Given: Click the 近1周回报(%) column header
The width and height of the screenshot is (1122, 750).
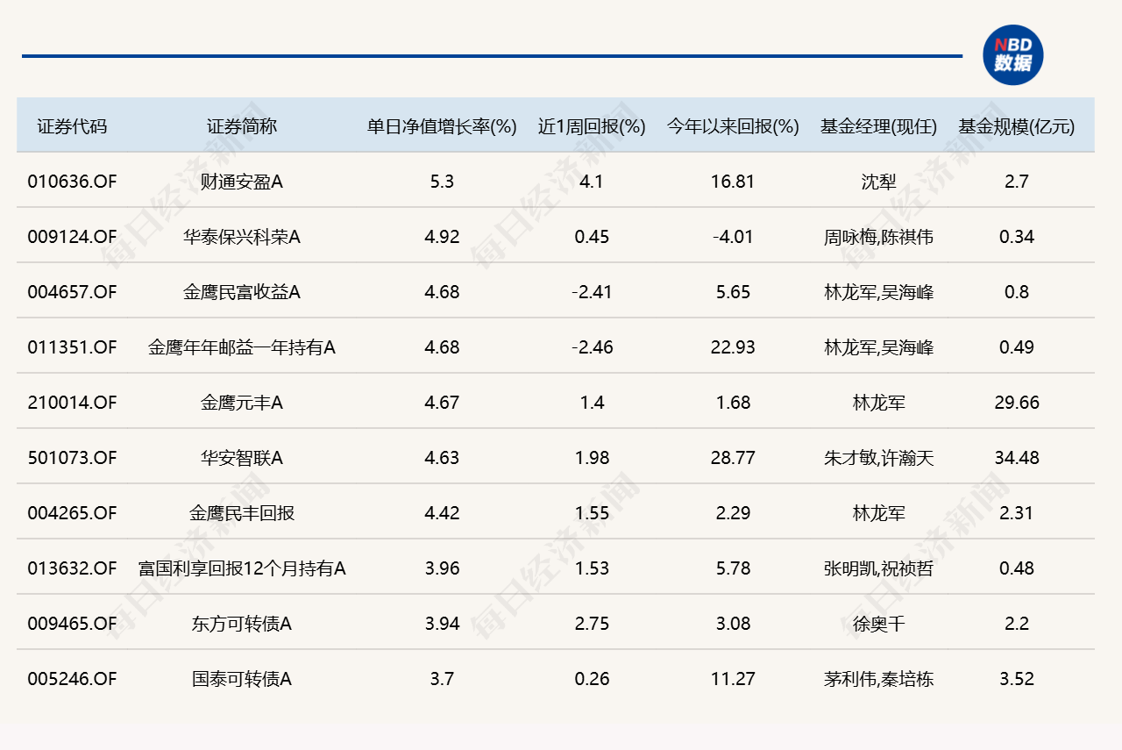Looking at the screenshot, I should [592, 126].
